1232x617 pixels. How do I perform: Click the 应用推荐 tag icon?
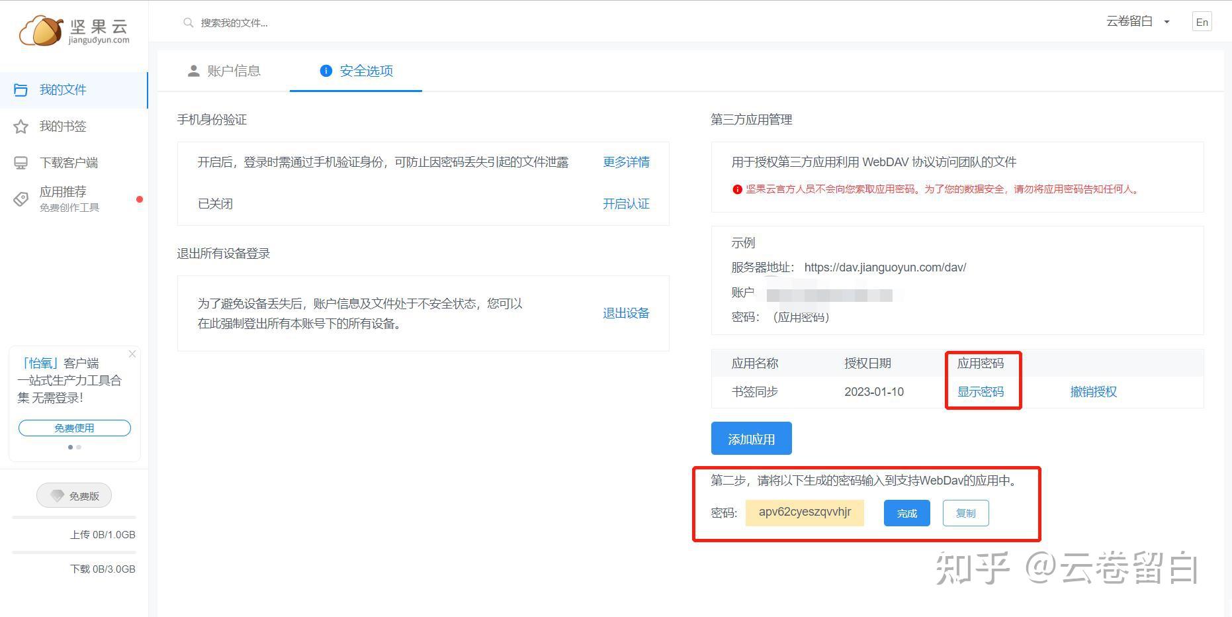[21, 199]
